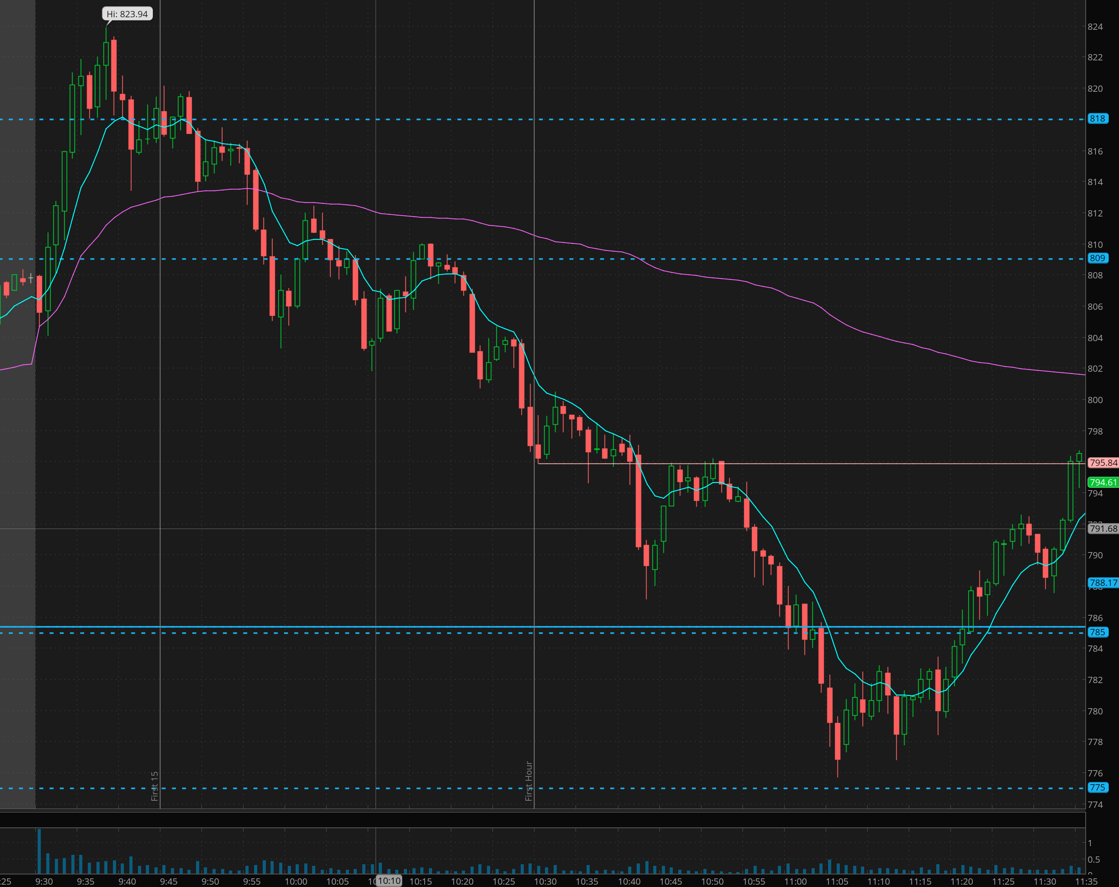
Task: Click the 1 label on volume axis
Action: click(1090, 843)
